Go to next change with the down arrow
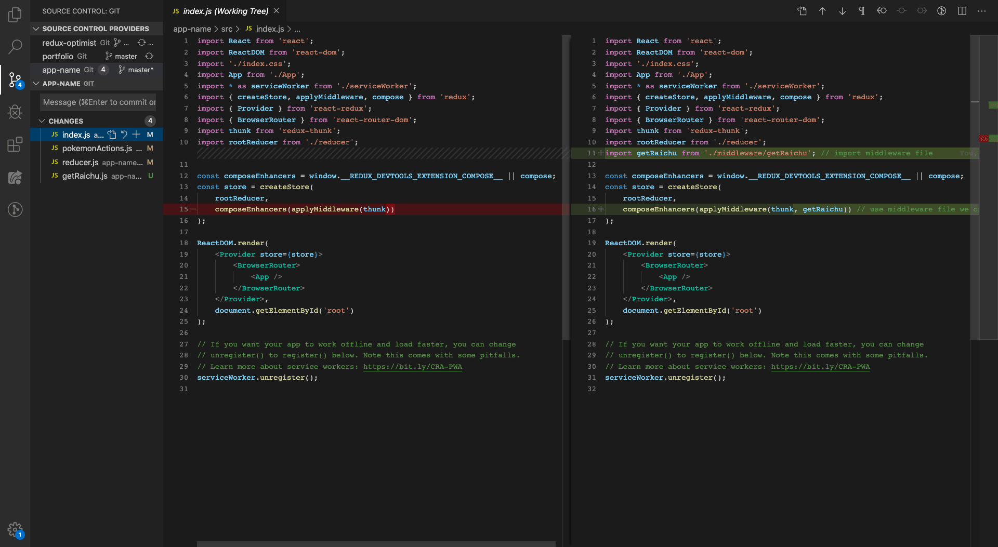The image size is (998, 547). tap(842, 11)
